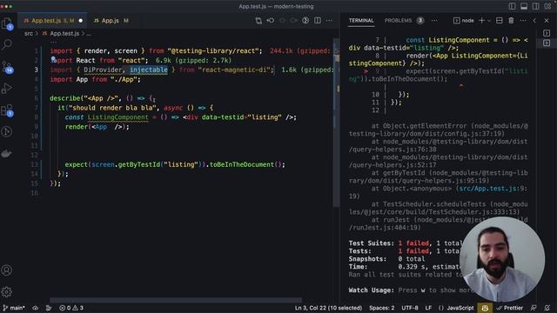Open additional panel tabs ellipsis next to Problems
557x313 pixels.
click(x=434, y=21)
